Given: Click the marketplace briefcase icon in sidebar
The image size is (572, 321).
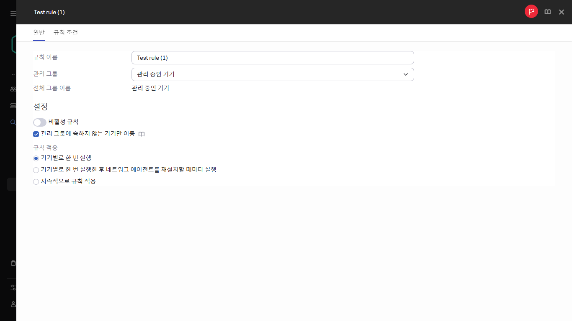Looking at the screenshot, I should [x=12, y=262].
